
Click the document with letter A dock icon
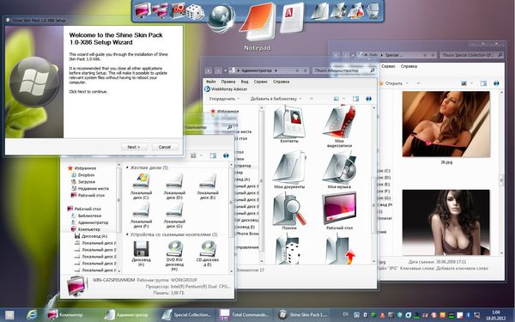293,17
